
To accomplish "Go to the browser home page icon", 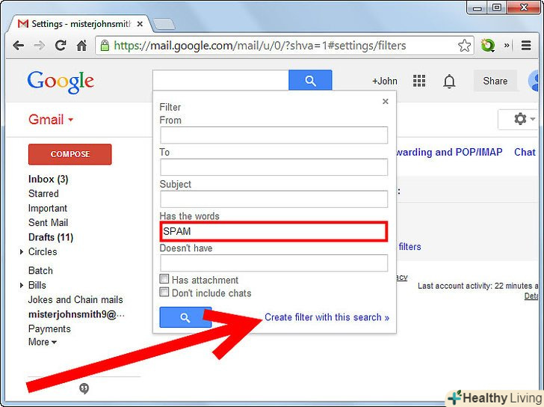I will tap(81, 45).
